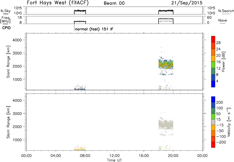Click the 'Fort Hays West (fitACF)' title

[58, 3]
